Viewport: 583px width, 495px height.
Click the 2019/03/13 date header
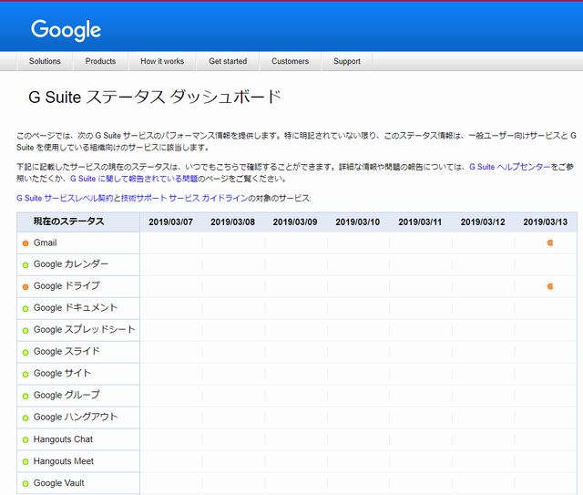pyautogui.click(x=545, y=222)
